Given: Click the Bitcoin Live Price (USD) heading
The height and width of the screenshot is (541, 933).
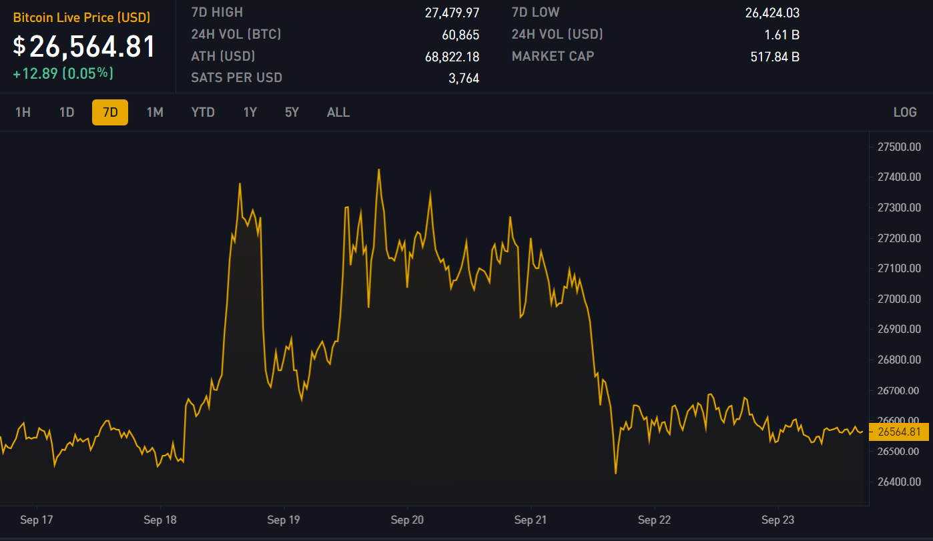Looking at the screenshot, I should [x=81, y=17].
